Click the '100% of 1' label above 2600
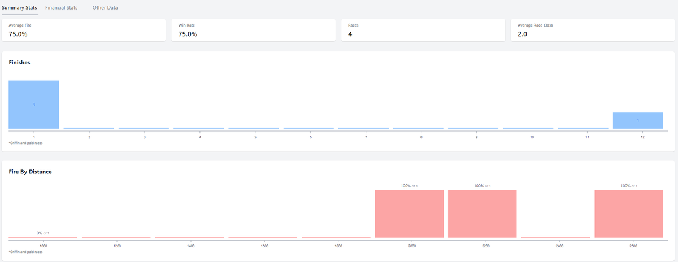Viewport: 678px width, 262px height. 629,186
